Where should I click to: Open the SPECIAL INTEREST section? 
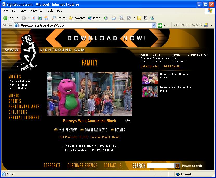[x=24, y=117]
